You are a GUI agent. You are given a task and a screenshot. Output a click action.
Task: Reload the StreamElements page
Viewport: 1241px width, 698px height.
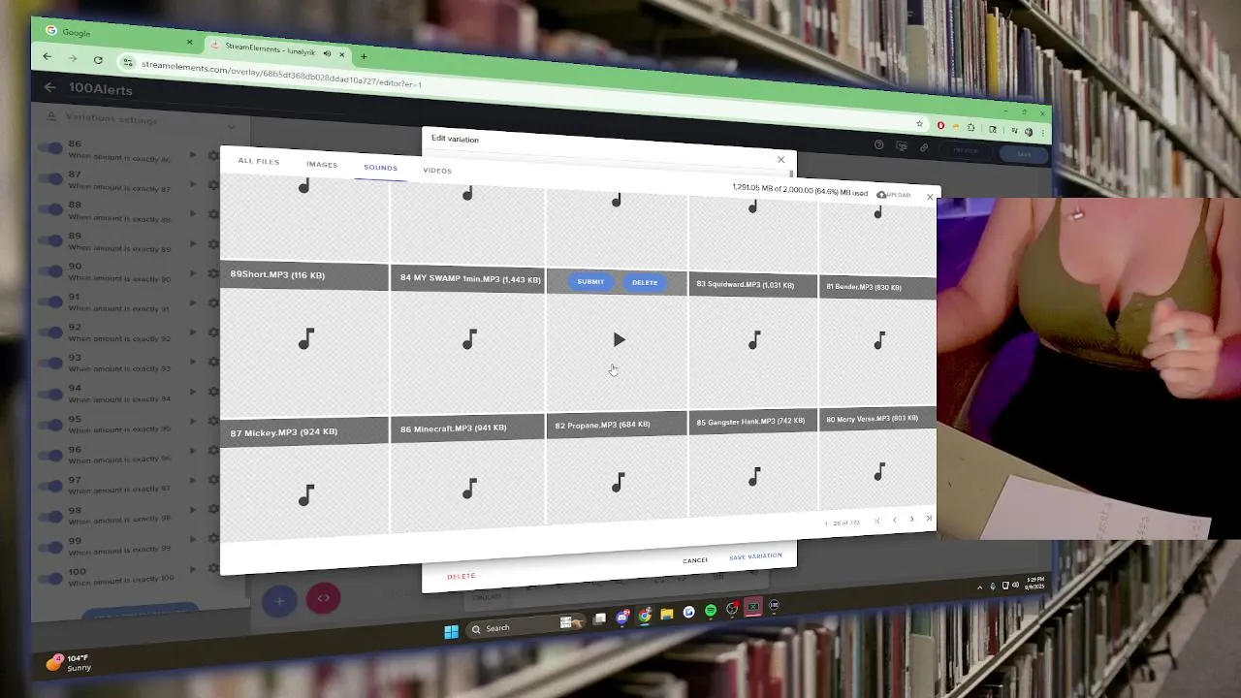[x=98, y=60]
